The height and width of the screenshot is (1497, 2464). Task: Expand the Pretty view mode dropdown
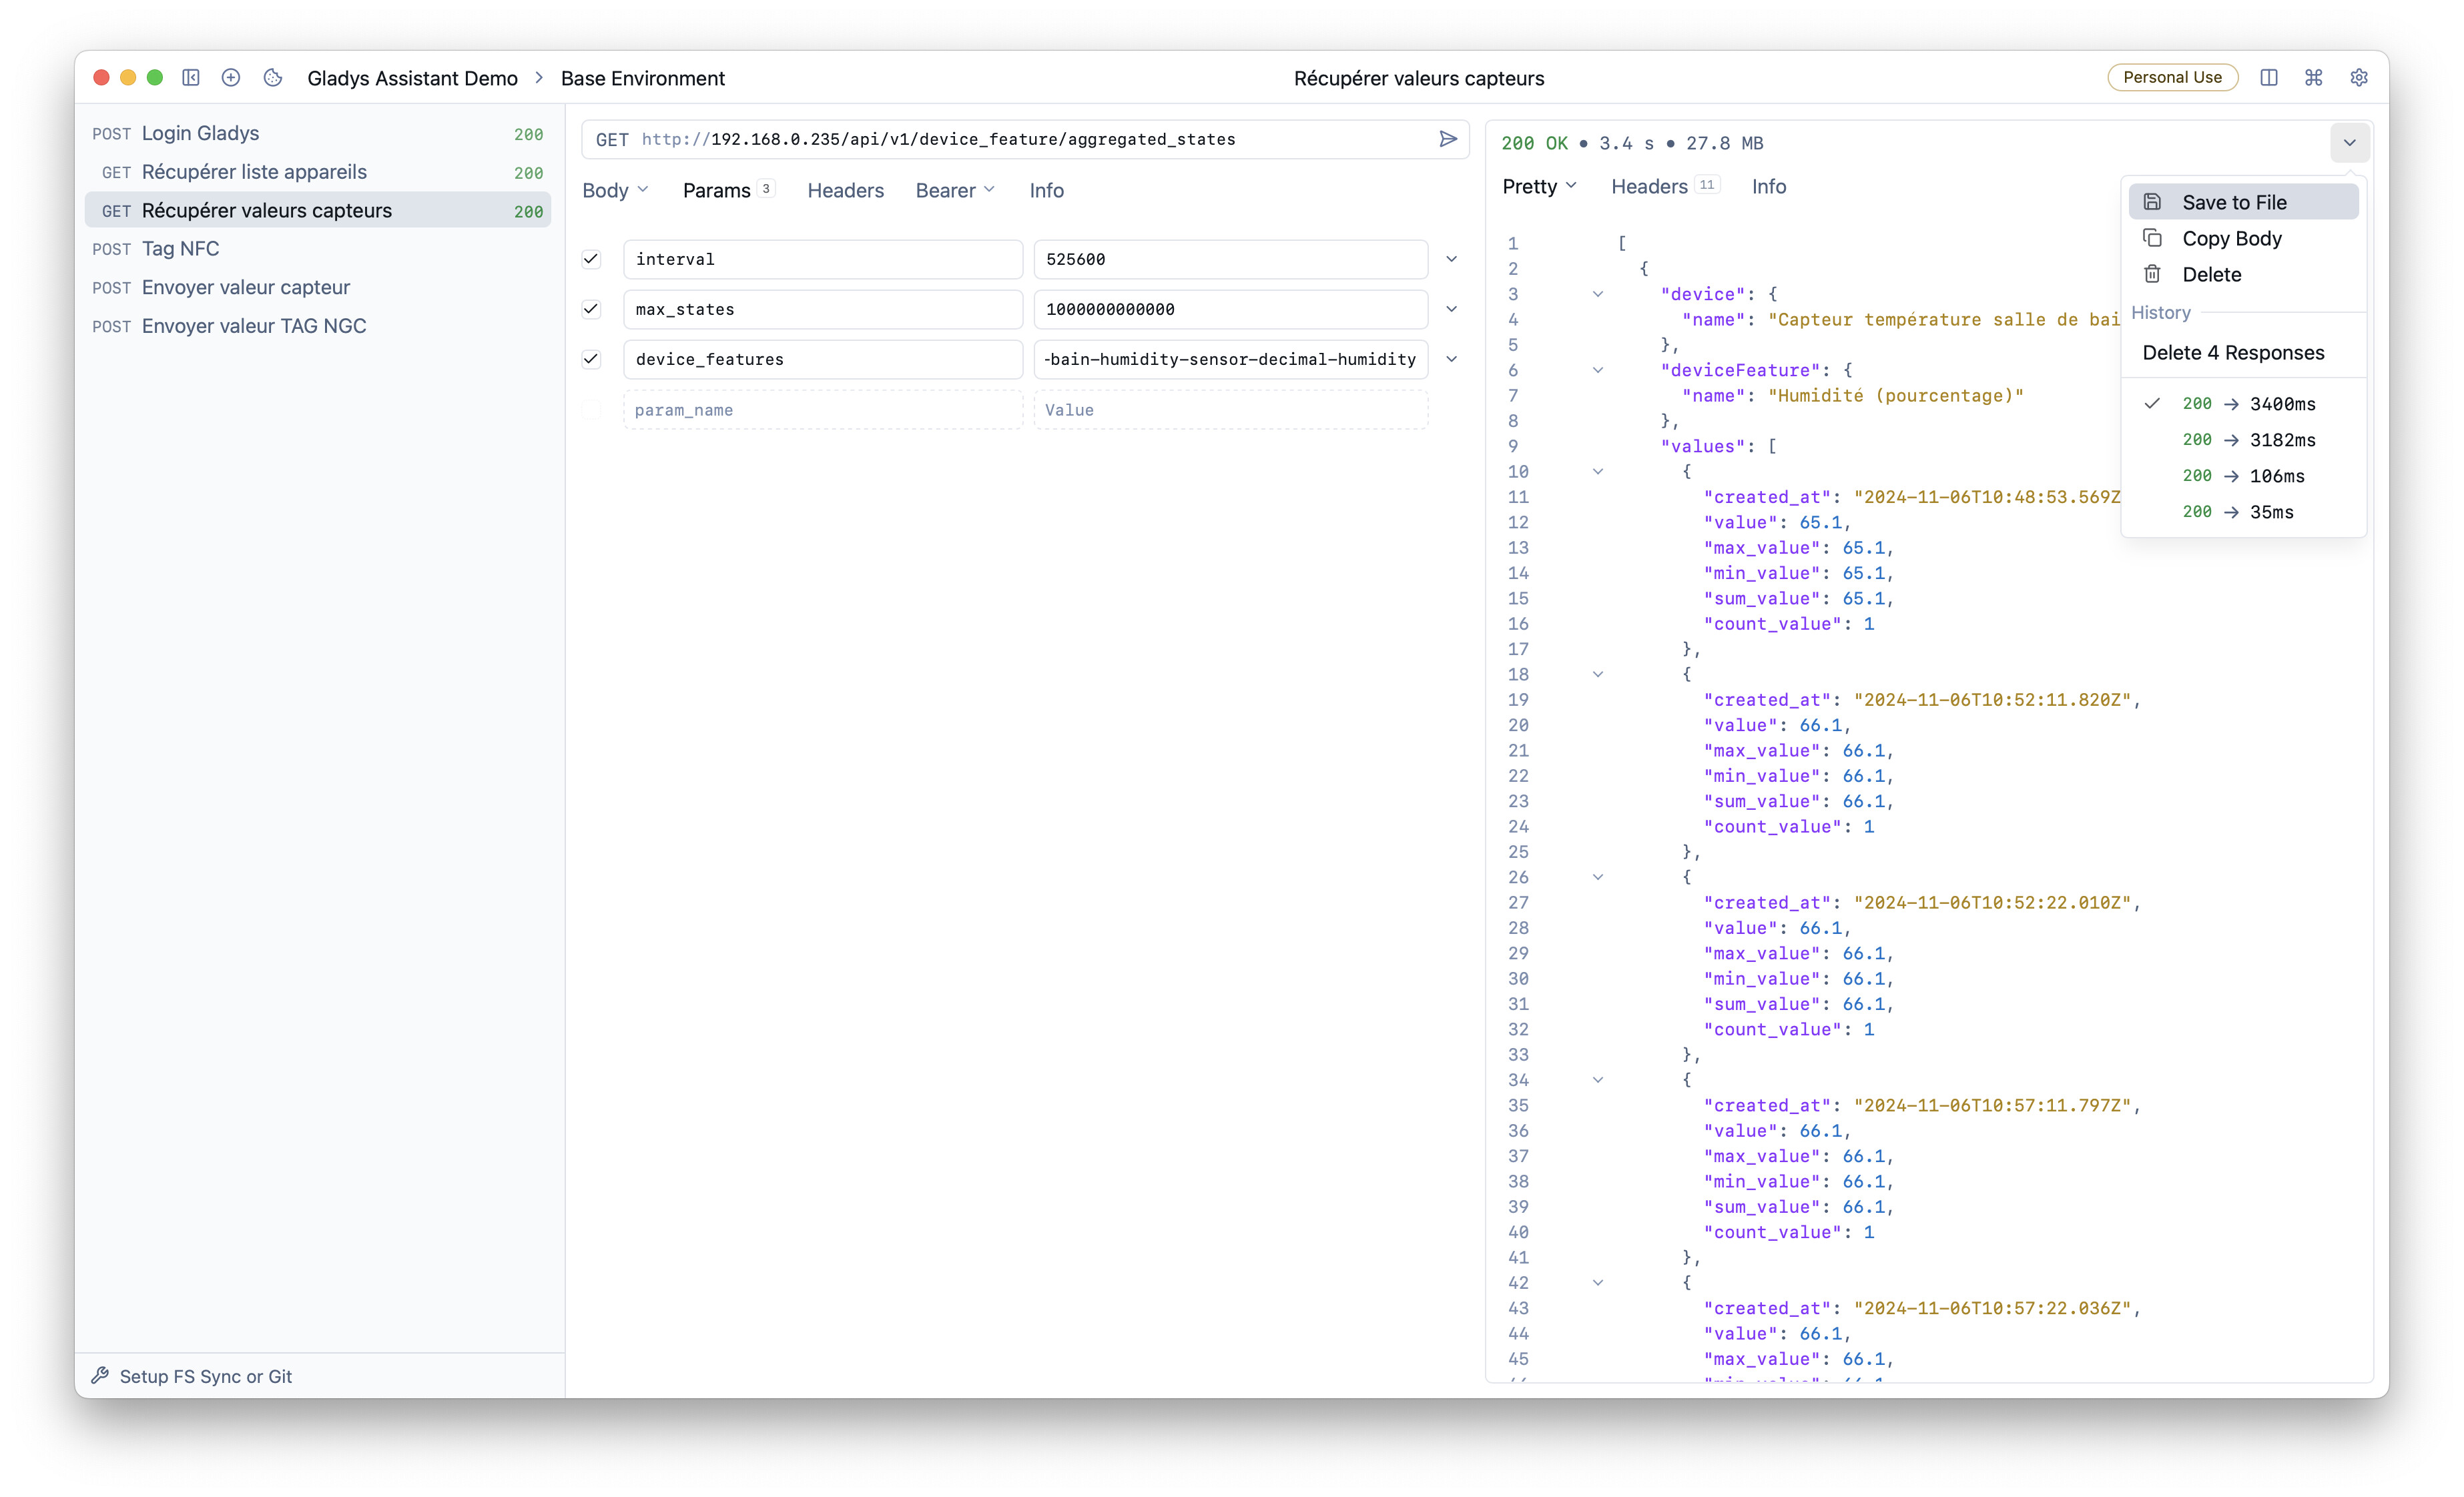click(1539, 187)
